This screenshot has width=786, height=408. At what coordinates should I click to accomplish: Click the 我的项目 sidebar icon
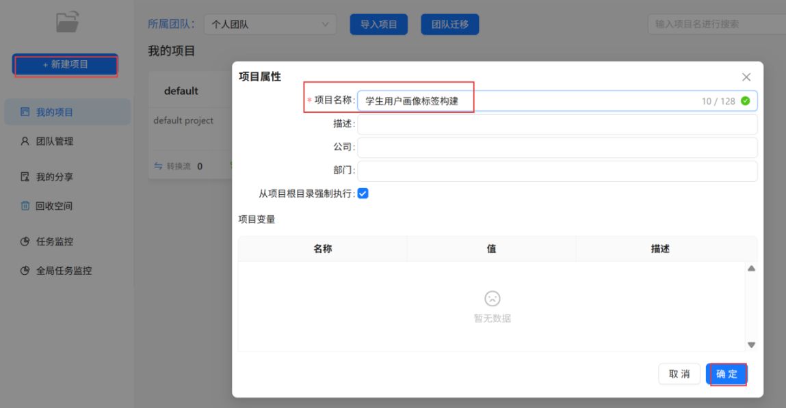25,112
